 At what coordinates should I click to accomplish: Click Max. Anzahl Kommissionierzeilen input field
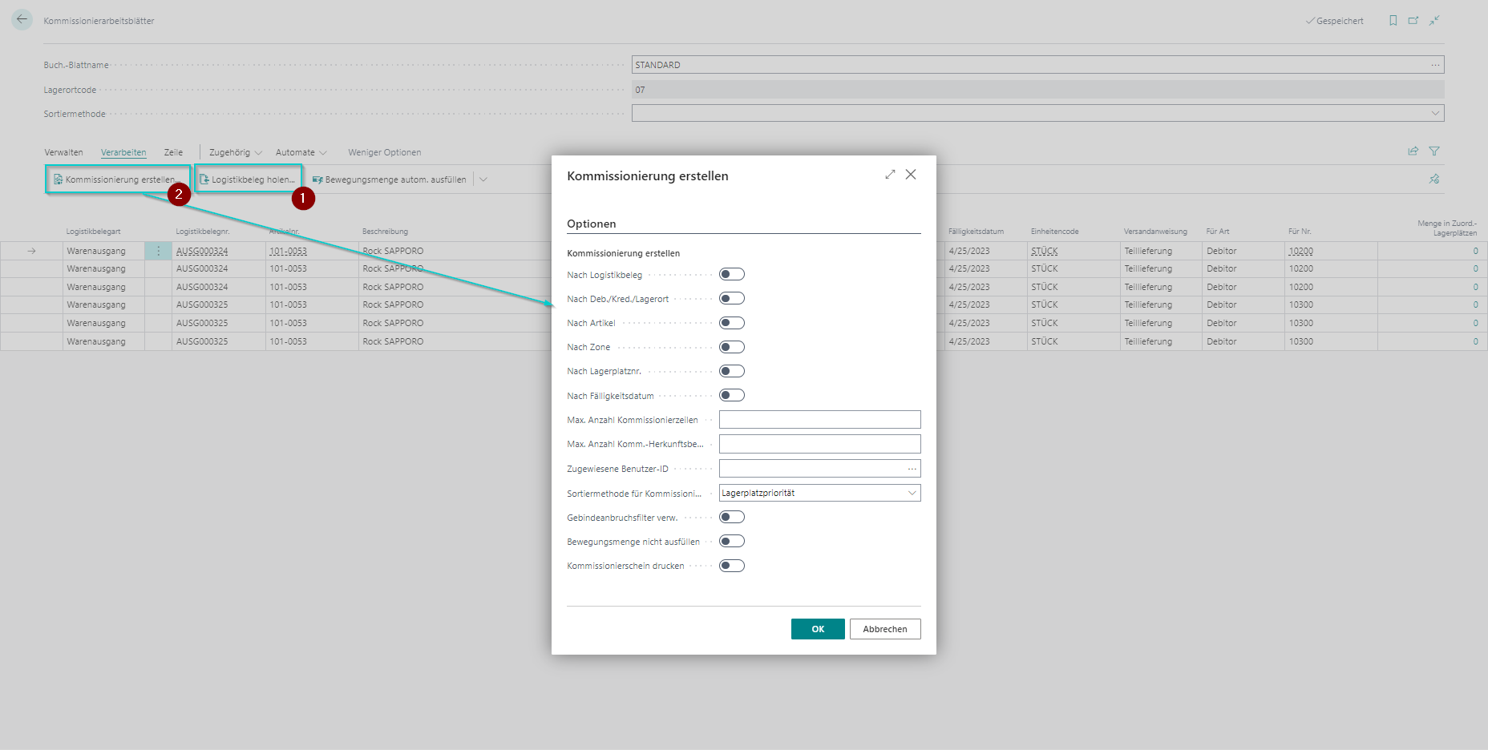819,420
